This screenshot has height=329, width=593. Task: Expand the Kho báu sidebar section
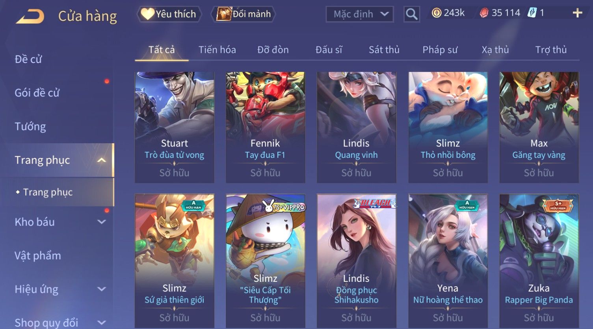[x=101, y=222]
